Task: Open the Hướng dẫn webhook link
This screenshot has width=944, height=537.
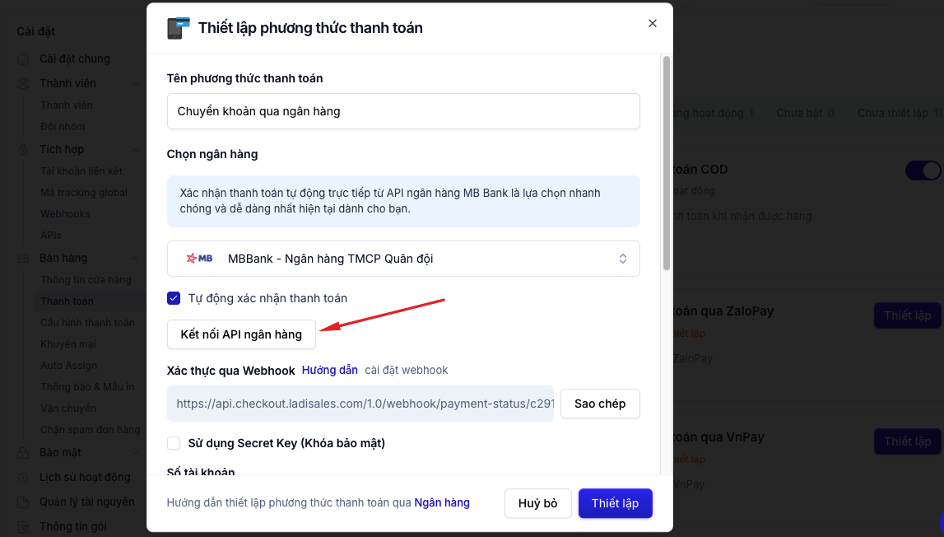Action: tap(330, 370)
